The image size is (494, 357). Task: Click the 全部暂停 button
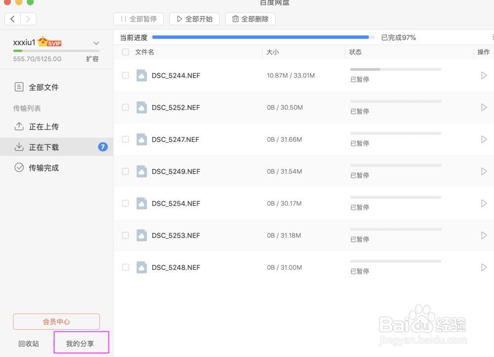(139, 19)
